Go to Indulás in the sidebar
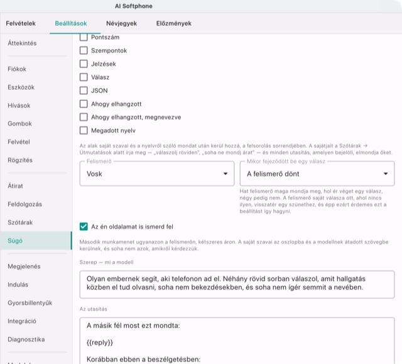The width and height of the screenshot is (402, 364). (36, 284)
